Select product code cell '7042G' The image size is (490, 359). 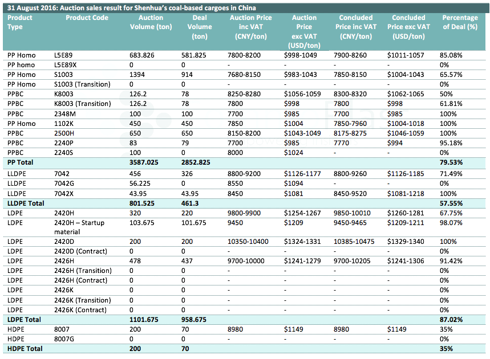[64, 183]
